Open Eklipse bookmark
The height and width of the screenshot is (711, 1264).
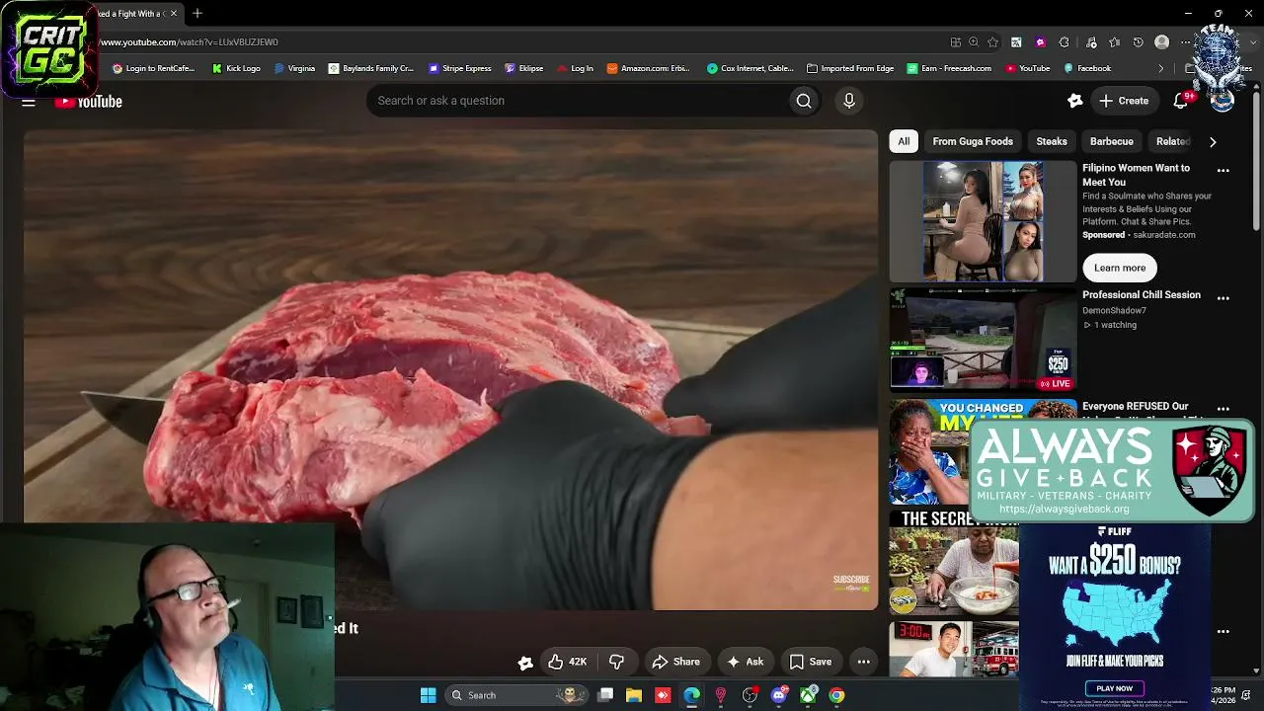click(523, 69)
